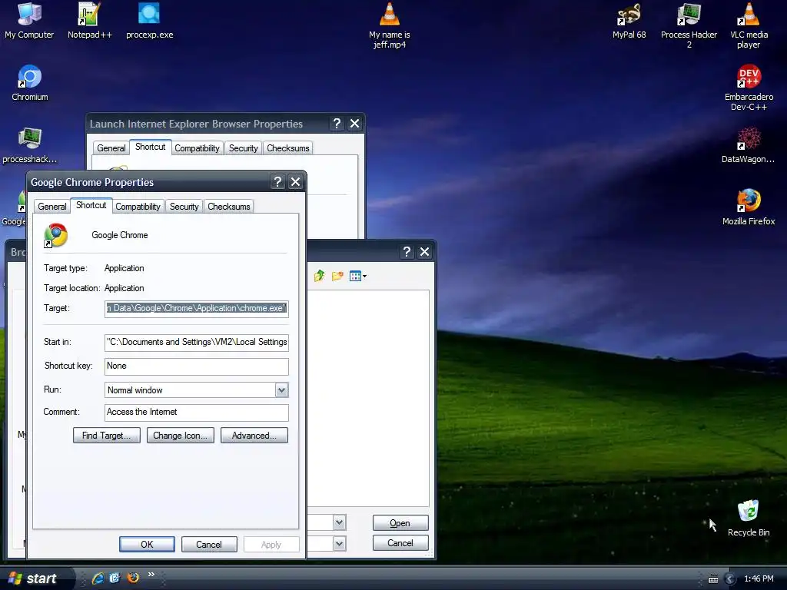The image size is (787, 590).
Task: Select DataWagon desktop shortcut
Action: click(749, 145)
